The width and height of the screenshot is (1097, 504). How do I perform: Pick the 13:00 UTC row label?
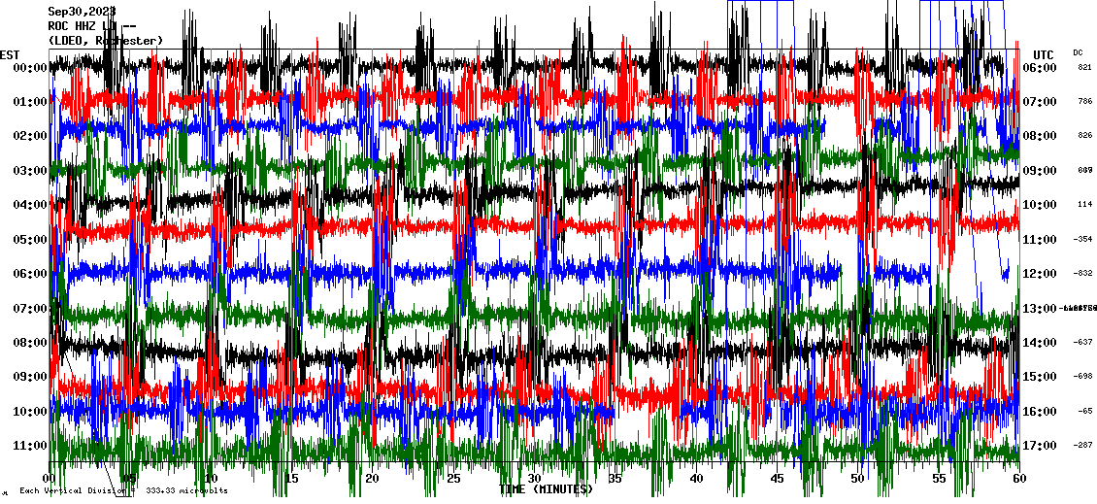(x=1040, y=308)
